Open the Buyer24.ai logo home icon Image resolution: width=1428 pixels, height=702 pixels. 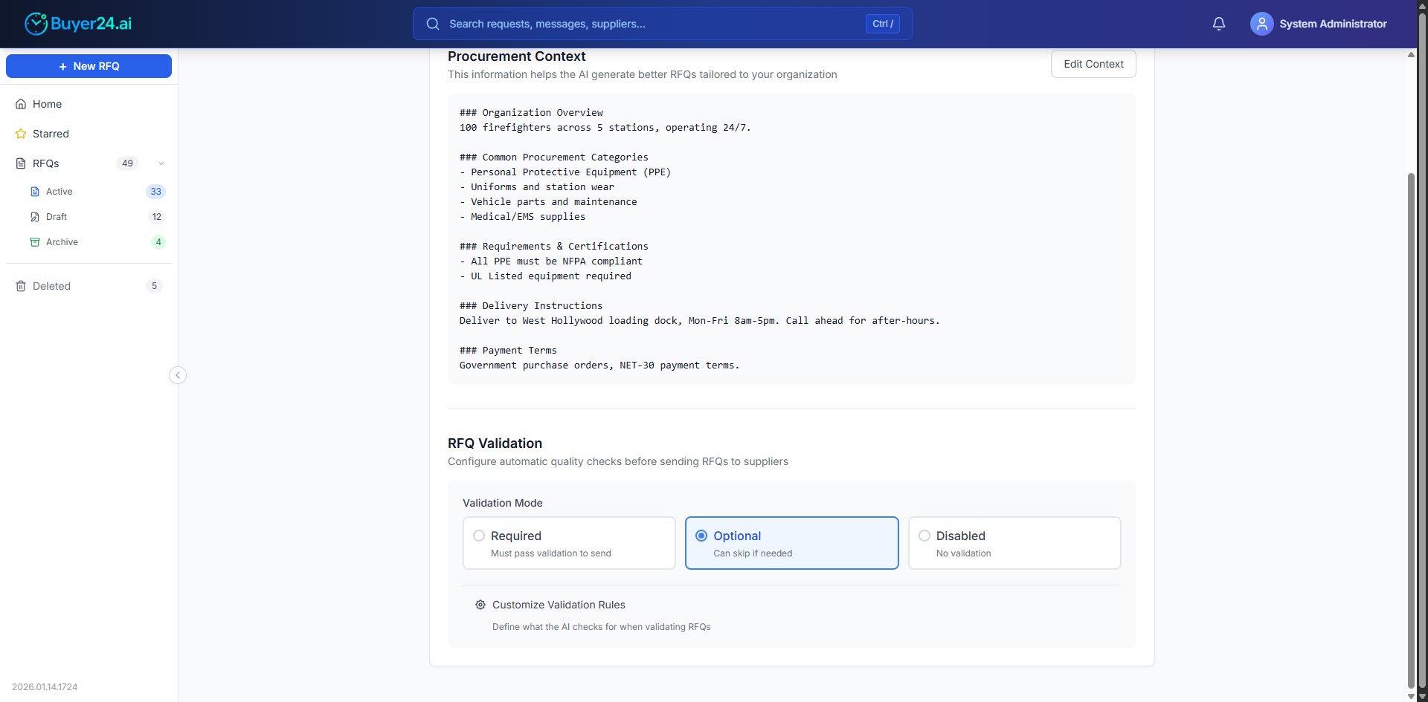tap(36, 23)
